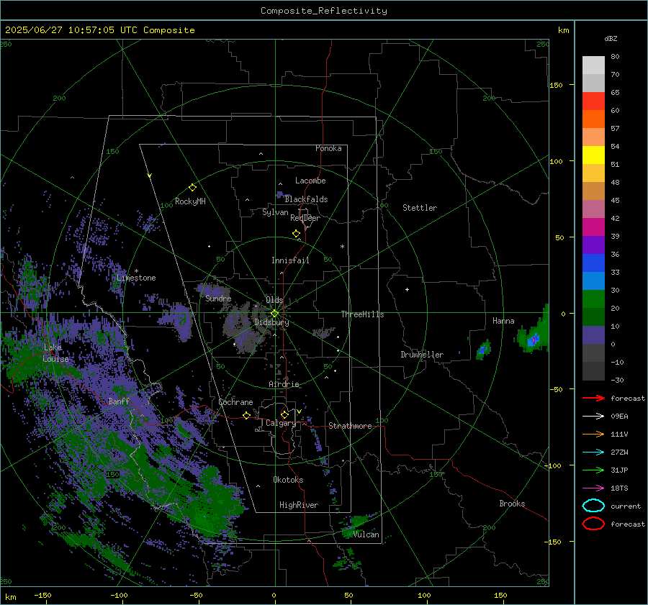Click the Vulcan city label

366,535
